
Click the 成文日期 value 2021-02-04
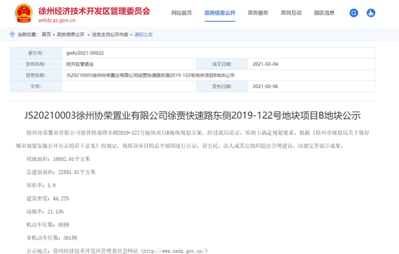tap(265, 64)
